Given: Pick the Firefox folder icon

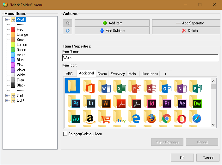Looking at the screenshot, I should click(150, 117).
